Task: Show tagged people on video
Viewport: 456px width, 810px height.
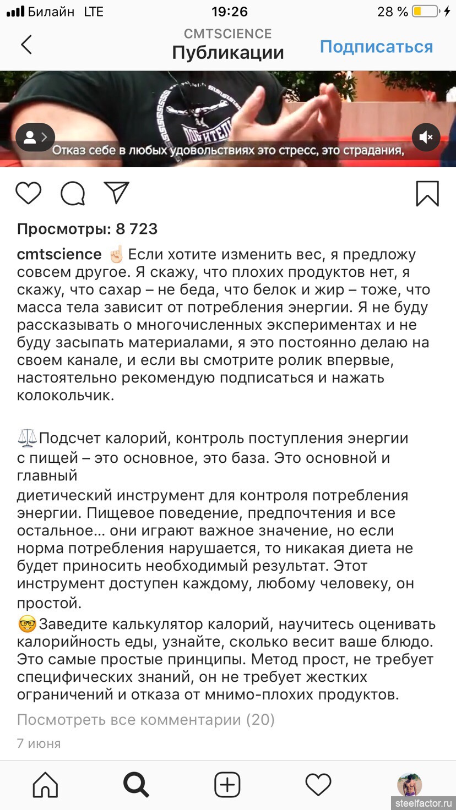Action: [x=35, y=137]
